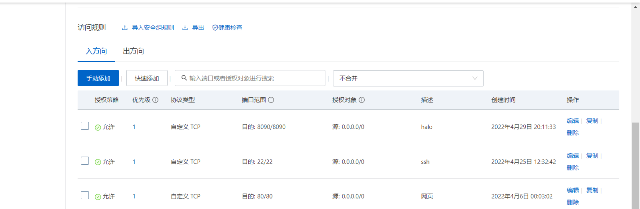Click the 授权对象 info icon

pyautogui.click(x=362, y=100)
